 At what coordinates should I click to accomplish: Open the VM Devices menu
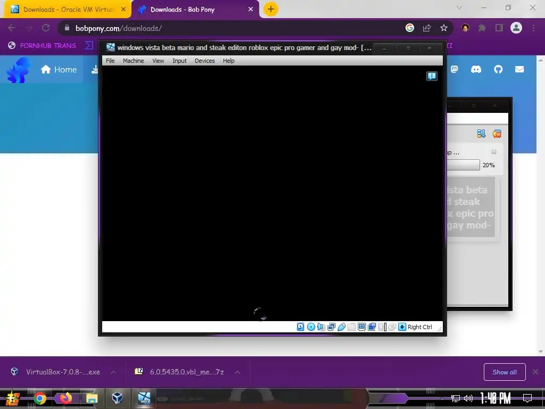pos(205,61)
